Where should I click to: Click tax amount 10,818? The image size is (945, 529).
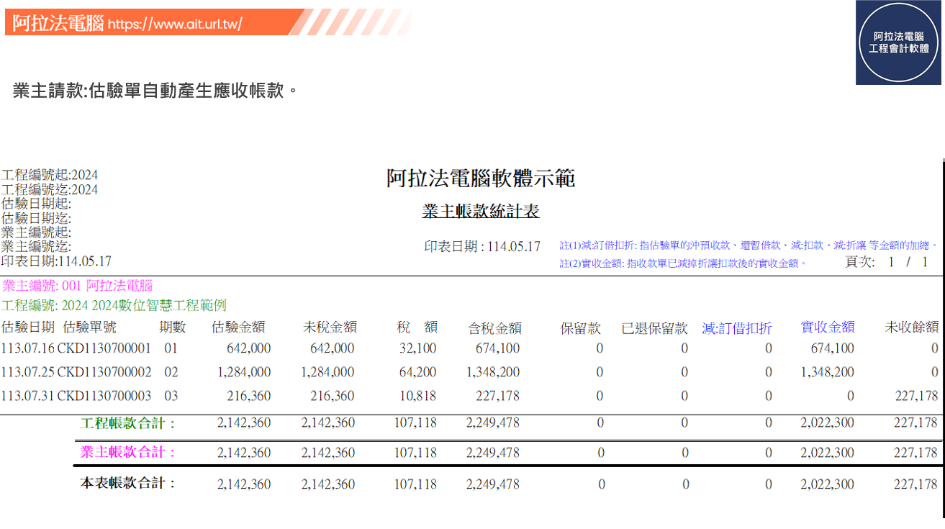coord(417,396)
